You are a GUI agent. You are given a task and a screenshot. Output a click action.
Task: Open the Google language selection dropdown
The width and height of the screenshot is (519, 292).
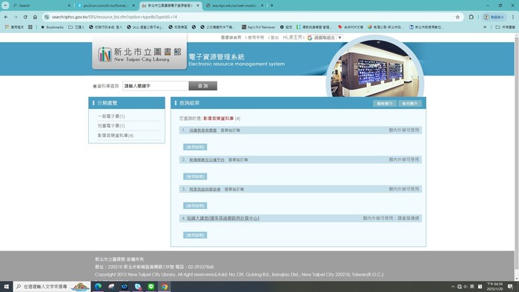[325, 38]
